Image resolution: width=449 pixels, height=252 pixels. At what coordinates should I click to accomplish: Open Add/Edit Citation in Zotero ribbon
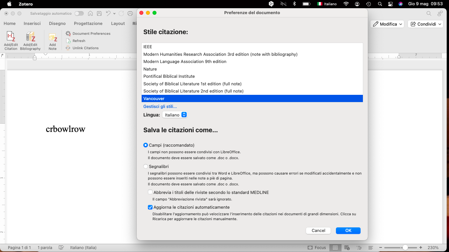(x=11, y=41)
